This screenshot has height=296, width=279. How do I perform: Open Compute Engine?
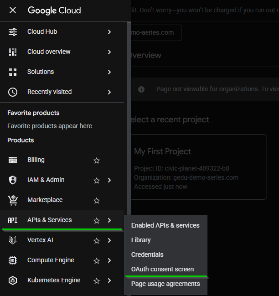[62, 260]
